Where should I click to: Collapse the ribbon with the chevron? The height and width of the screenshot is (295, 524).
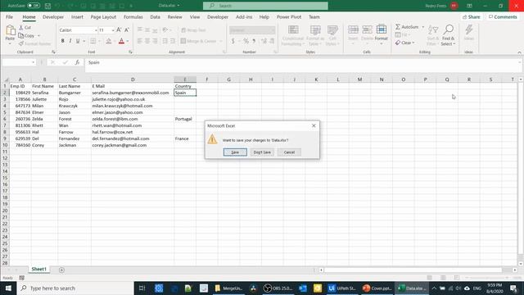(519, 52)
